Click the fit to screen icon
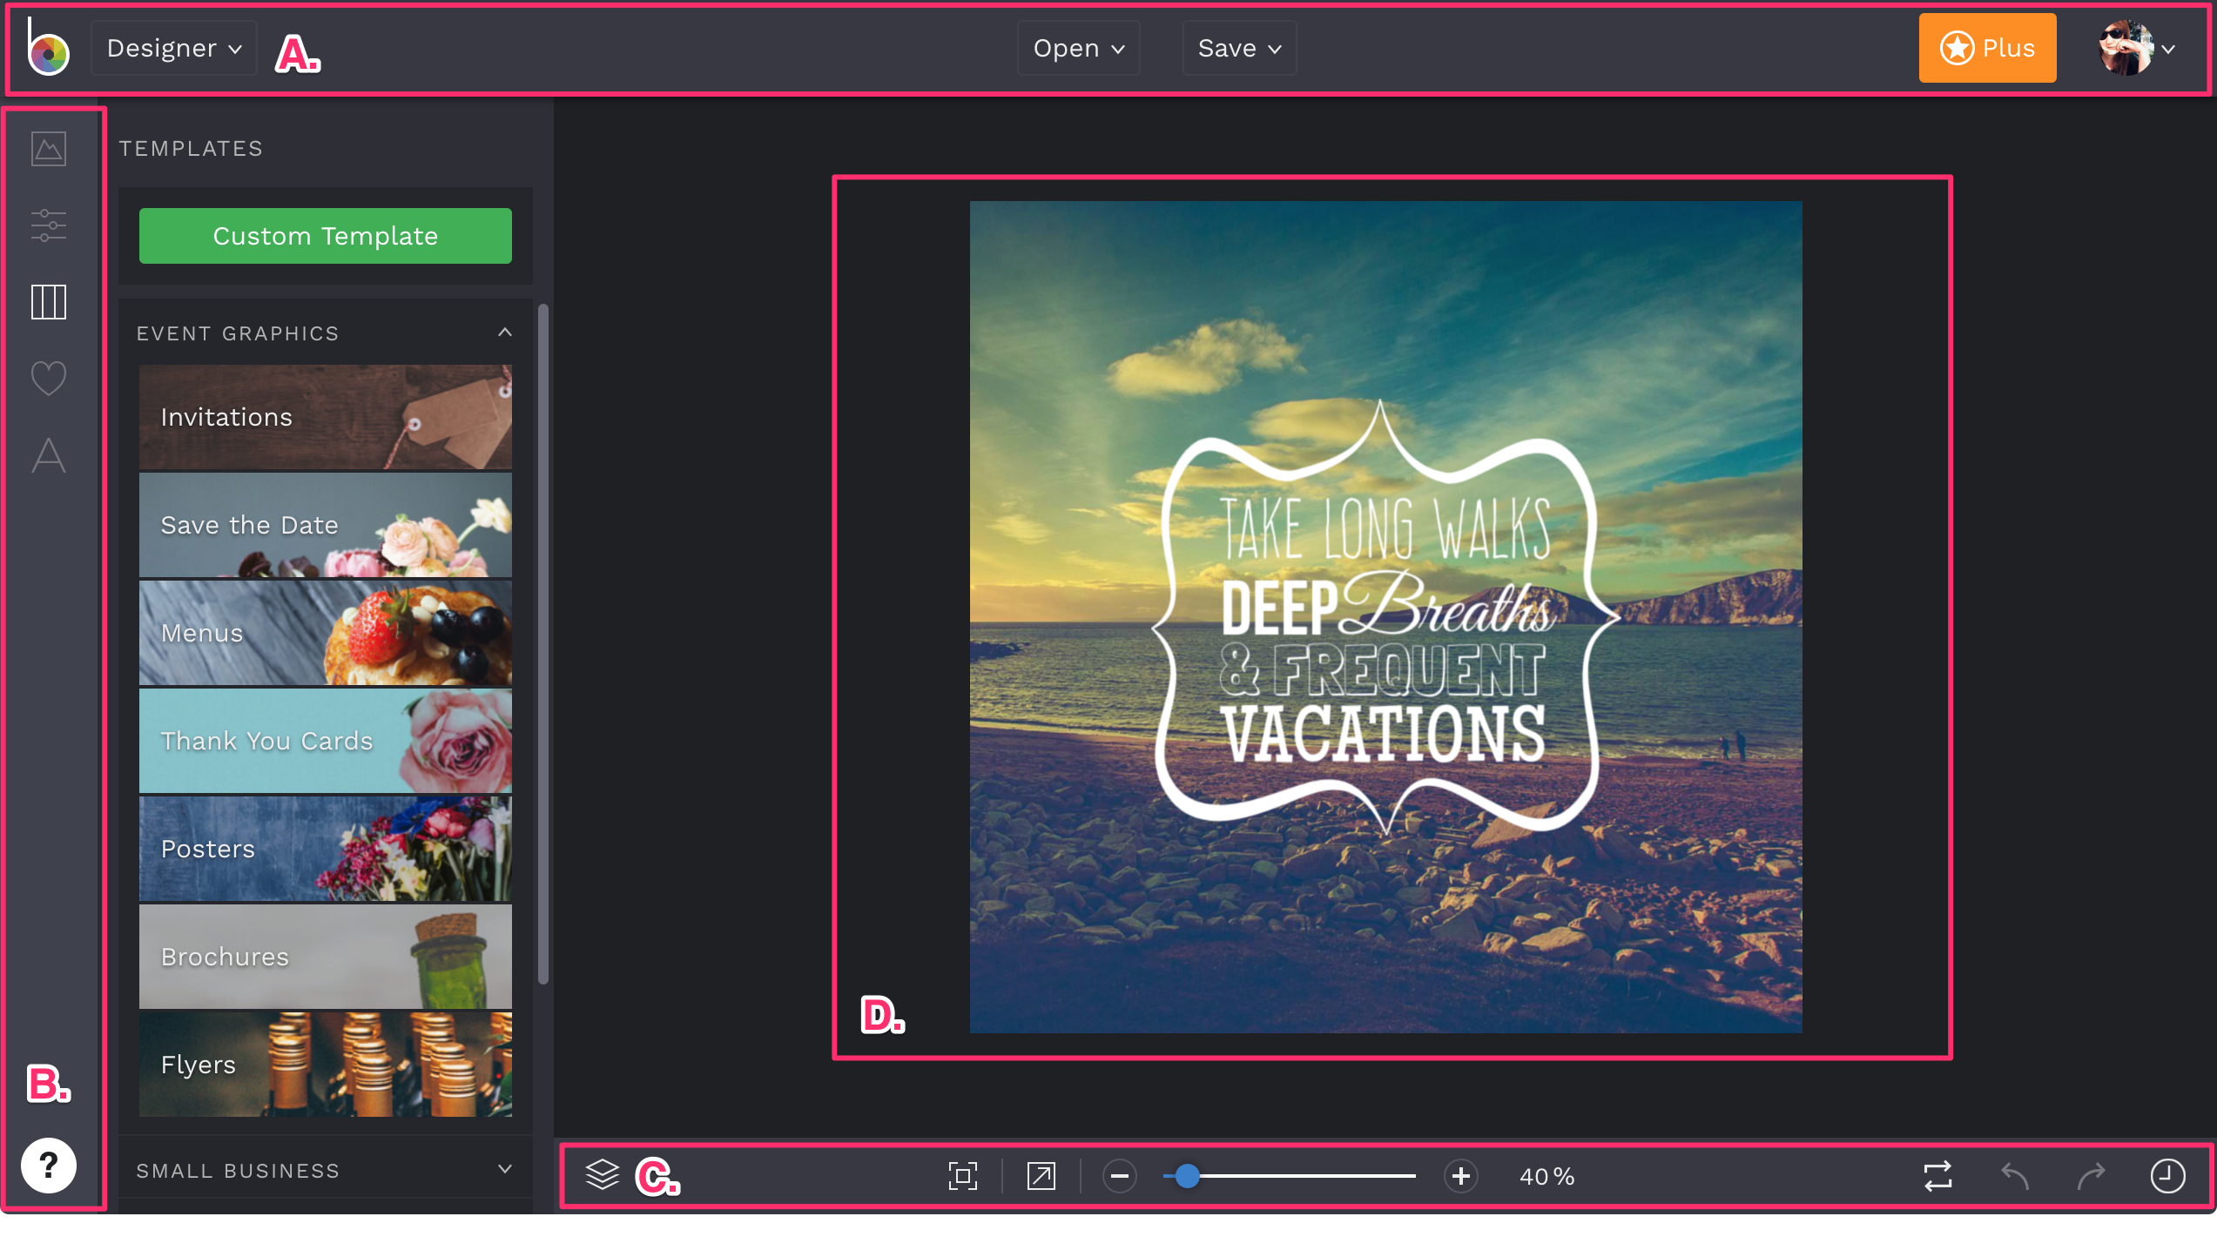Screen dimensions: 2217x1250 point(963,1176)
